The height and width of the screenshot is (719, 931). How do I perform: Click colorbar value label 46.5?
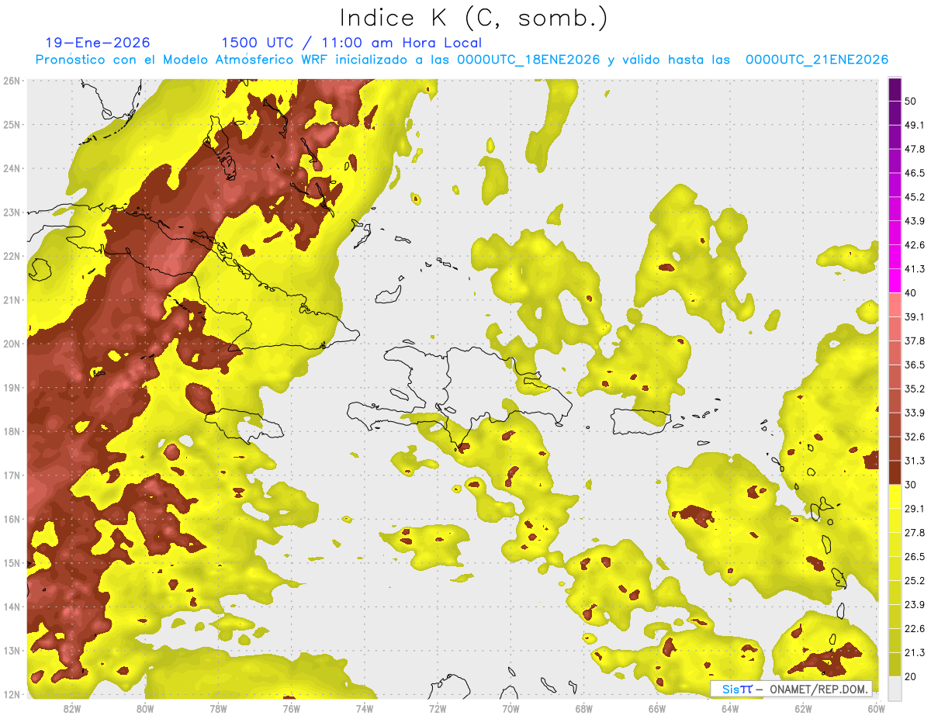point(914,173)
